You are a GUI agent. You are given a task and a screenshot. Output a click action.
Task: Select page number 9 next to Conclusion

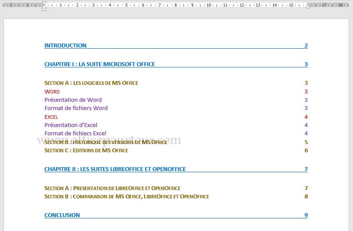point(306,215)
